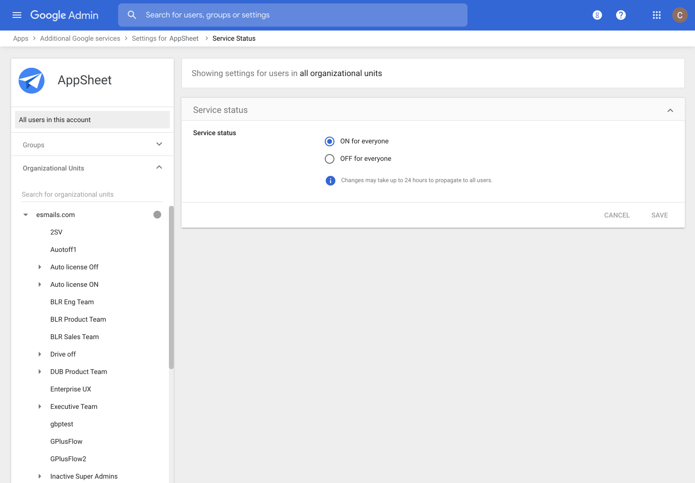The image size is (695, 483).
Task: Expand the Inactive Super Admins unit
Action: coord(40,476)
